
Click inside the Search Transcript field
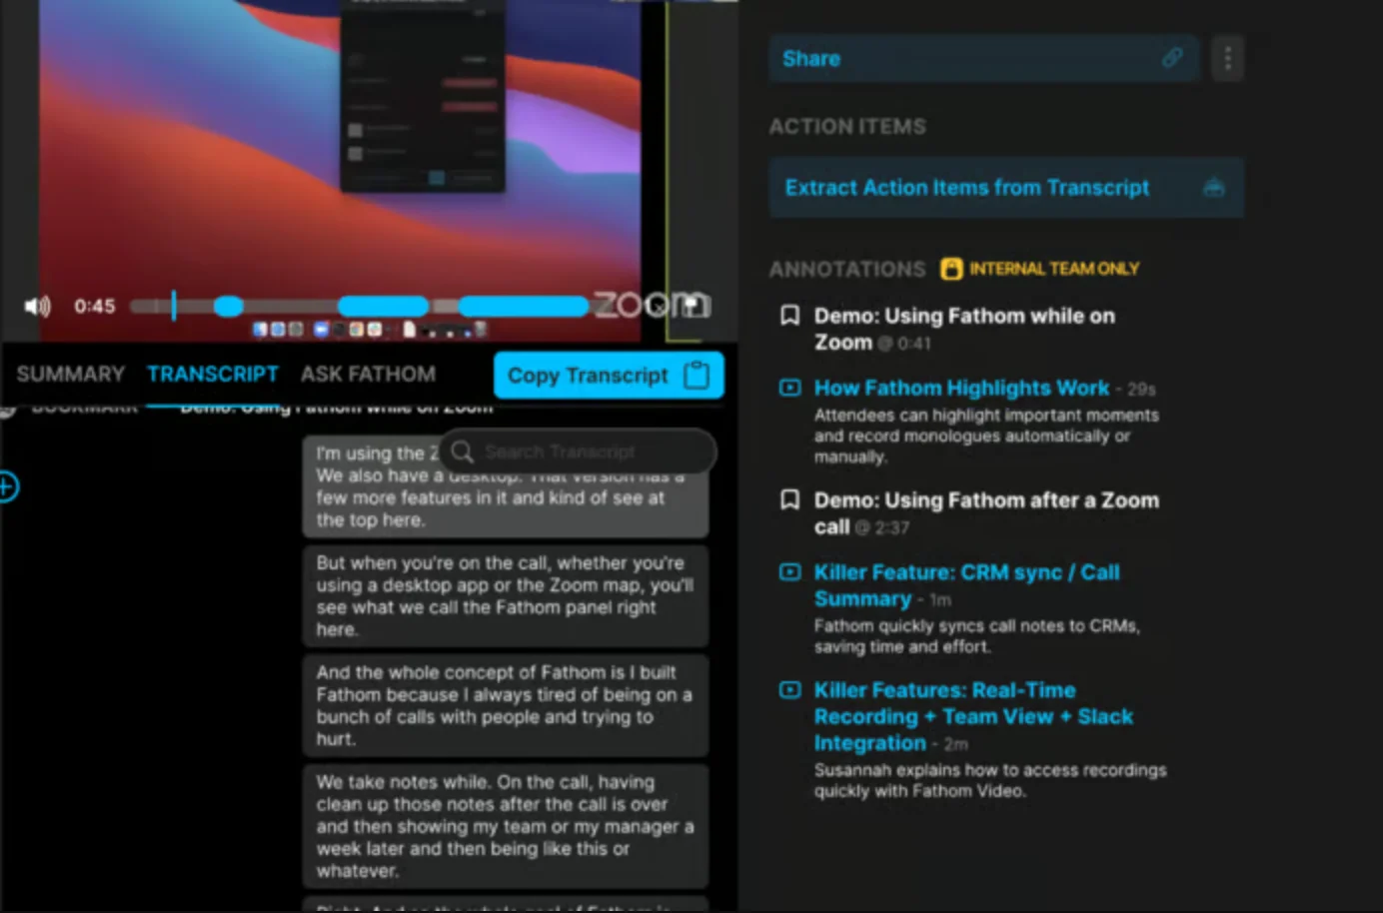click(578, 452)
